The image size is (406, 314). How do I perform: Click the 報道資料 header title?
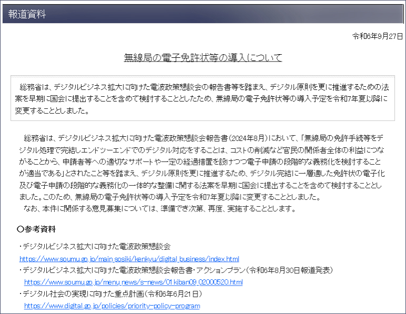coord(27,14)
